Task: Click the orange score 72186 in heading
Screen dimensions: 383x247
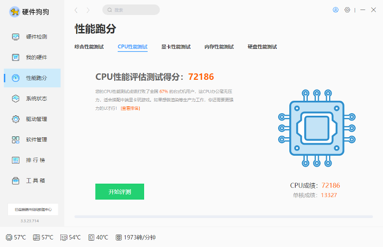Action: pos(201,77)
